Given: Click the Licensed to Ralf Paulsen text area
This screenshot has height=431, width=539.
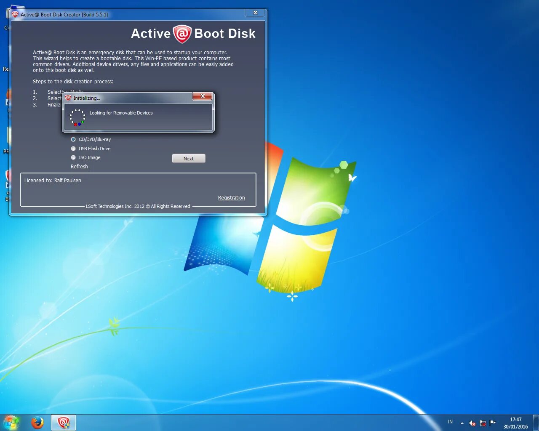Looking at the screenshot, I should pyautogui.click(x=53, y=180).
